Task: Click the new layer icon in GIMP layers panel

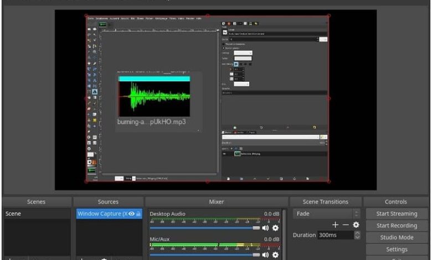Action: point(228,179)
